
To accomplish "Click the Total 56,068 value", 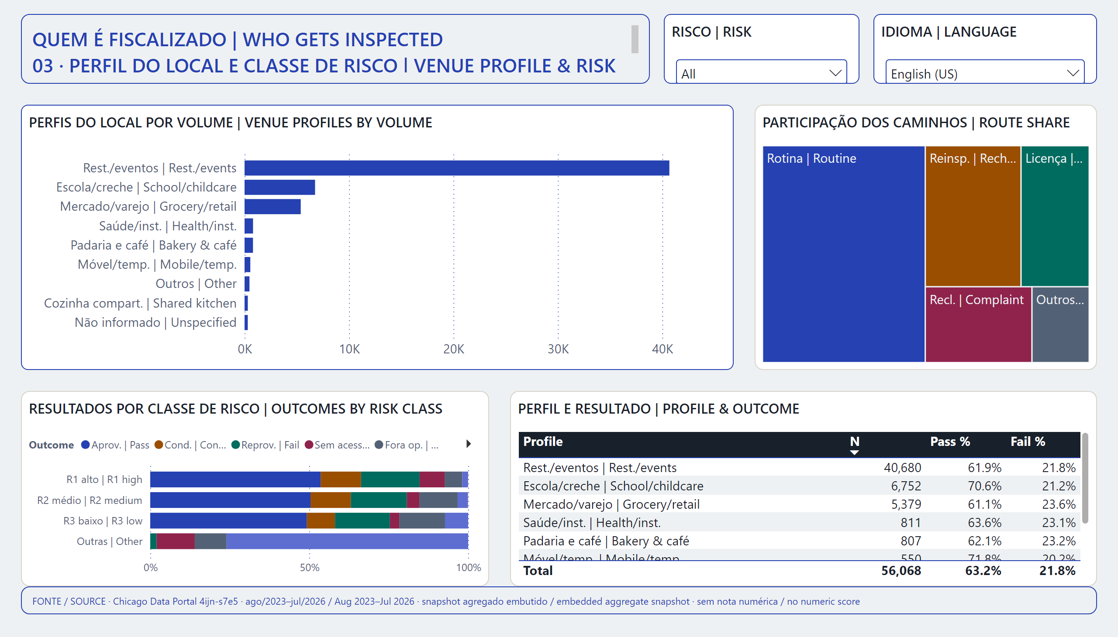I will coord(901,571).
